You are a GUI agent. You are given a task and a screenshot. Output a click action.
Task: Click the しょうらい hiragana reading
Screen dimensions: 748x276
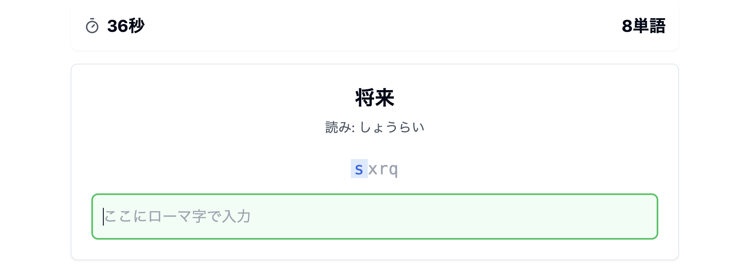pos(392,127)
